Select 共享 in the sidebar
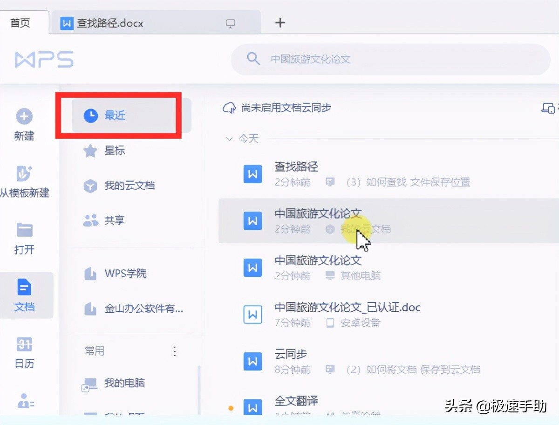 point(114,220)
